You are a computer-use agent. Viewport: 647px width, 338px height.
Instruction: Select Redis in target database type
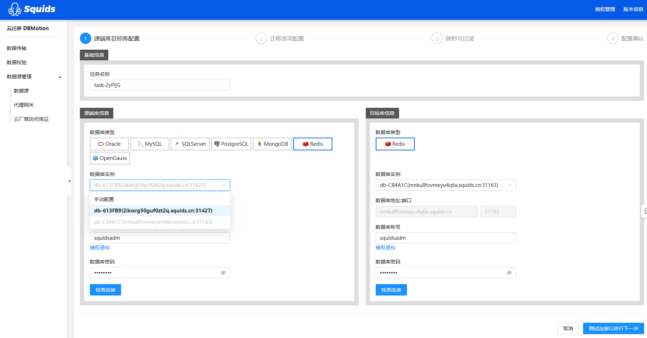coord(395,144)
